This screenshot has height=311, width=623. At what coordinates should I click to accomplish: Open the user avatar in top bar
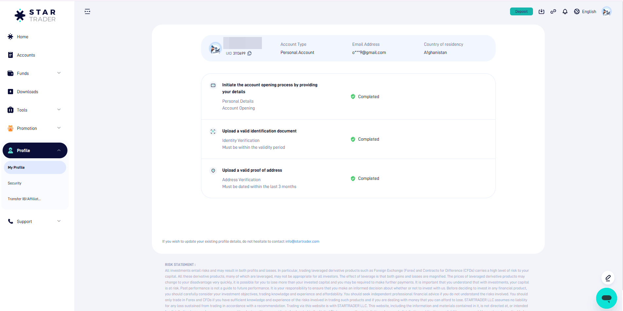pyautogui.click(x=606, y=12)
